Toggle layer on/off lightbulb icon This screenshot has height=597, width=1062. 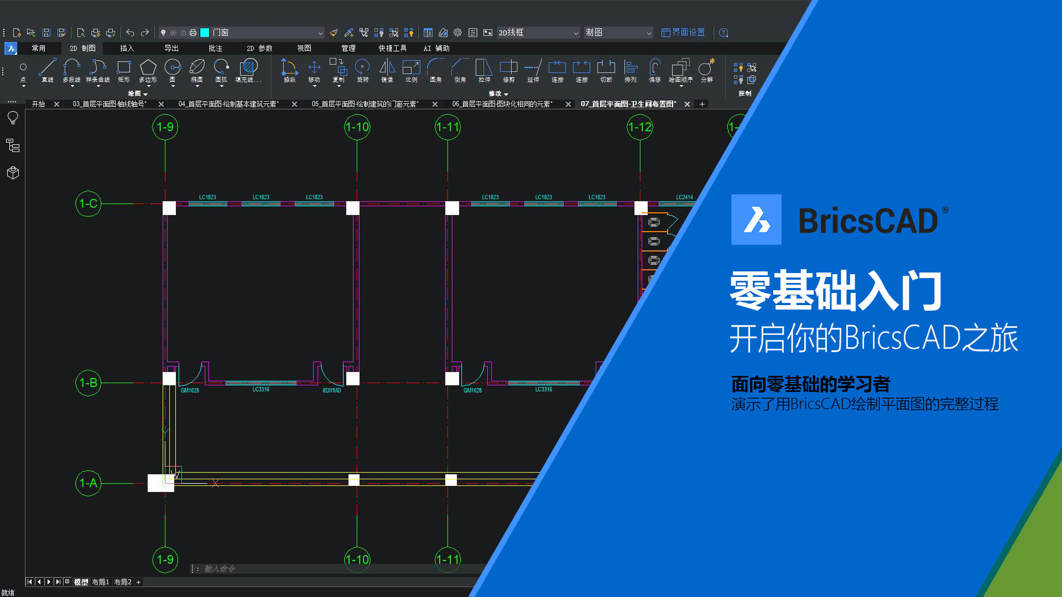coord(163,33)
